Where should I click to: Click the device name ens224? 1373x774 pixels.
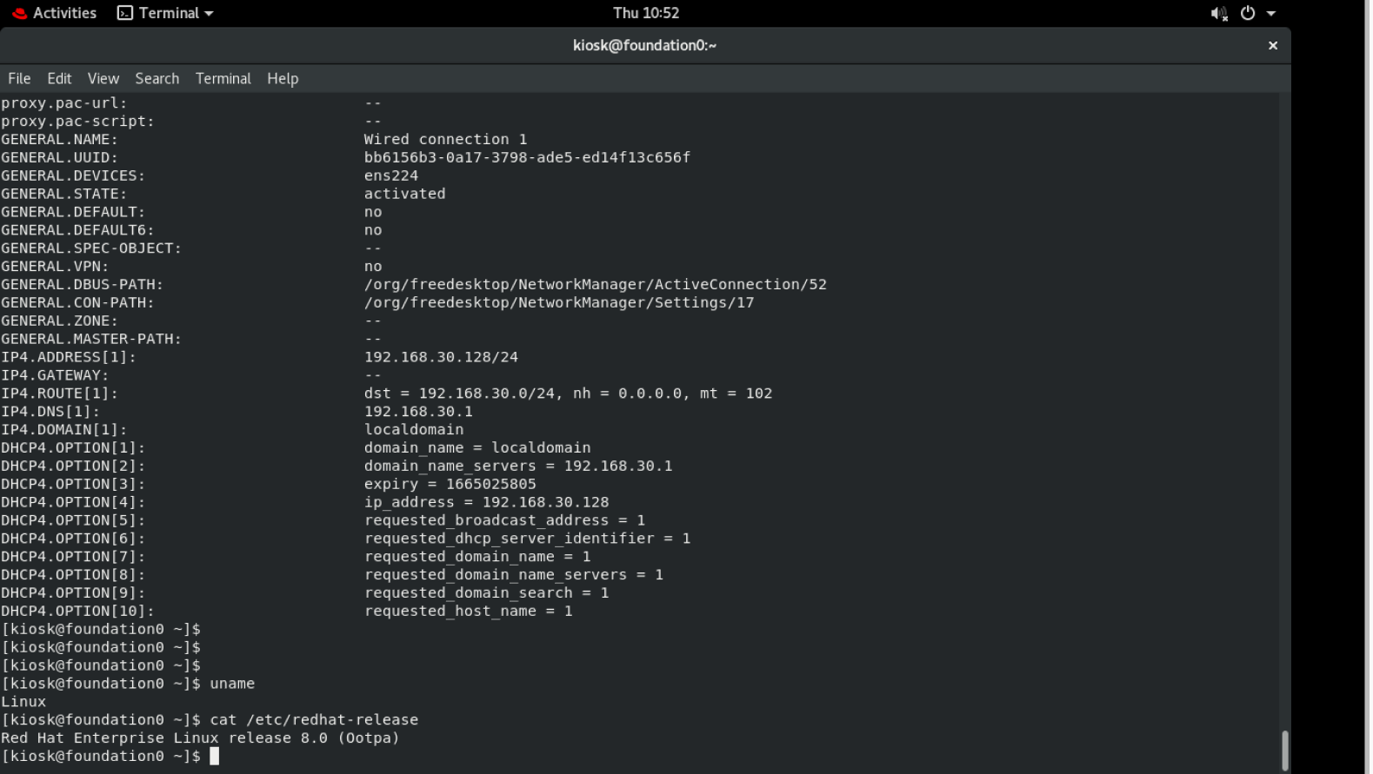point(391,175)
